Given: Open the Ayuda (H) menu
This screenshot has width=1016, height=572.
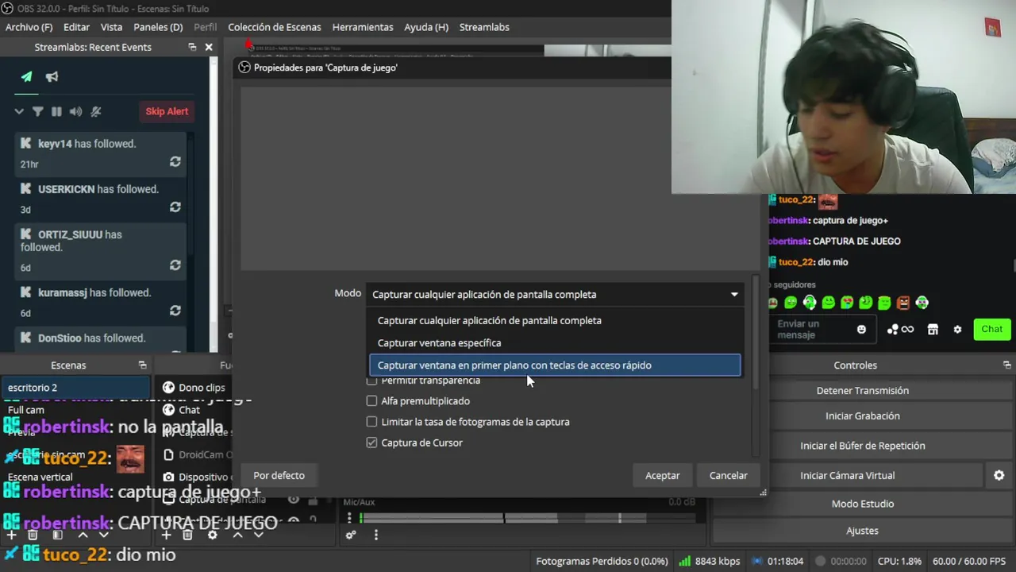Looking at the screenshot, I should (x=426, y=27).
